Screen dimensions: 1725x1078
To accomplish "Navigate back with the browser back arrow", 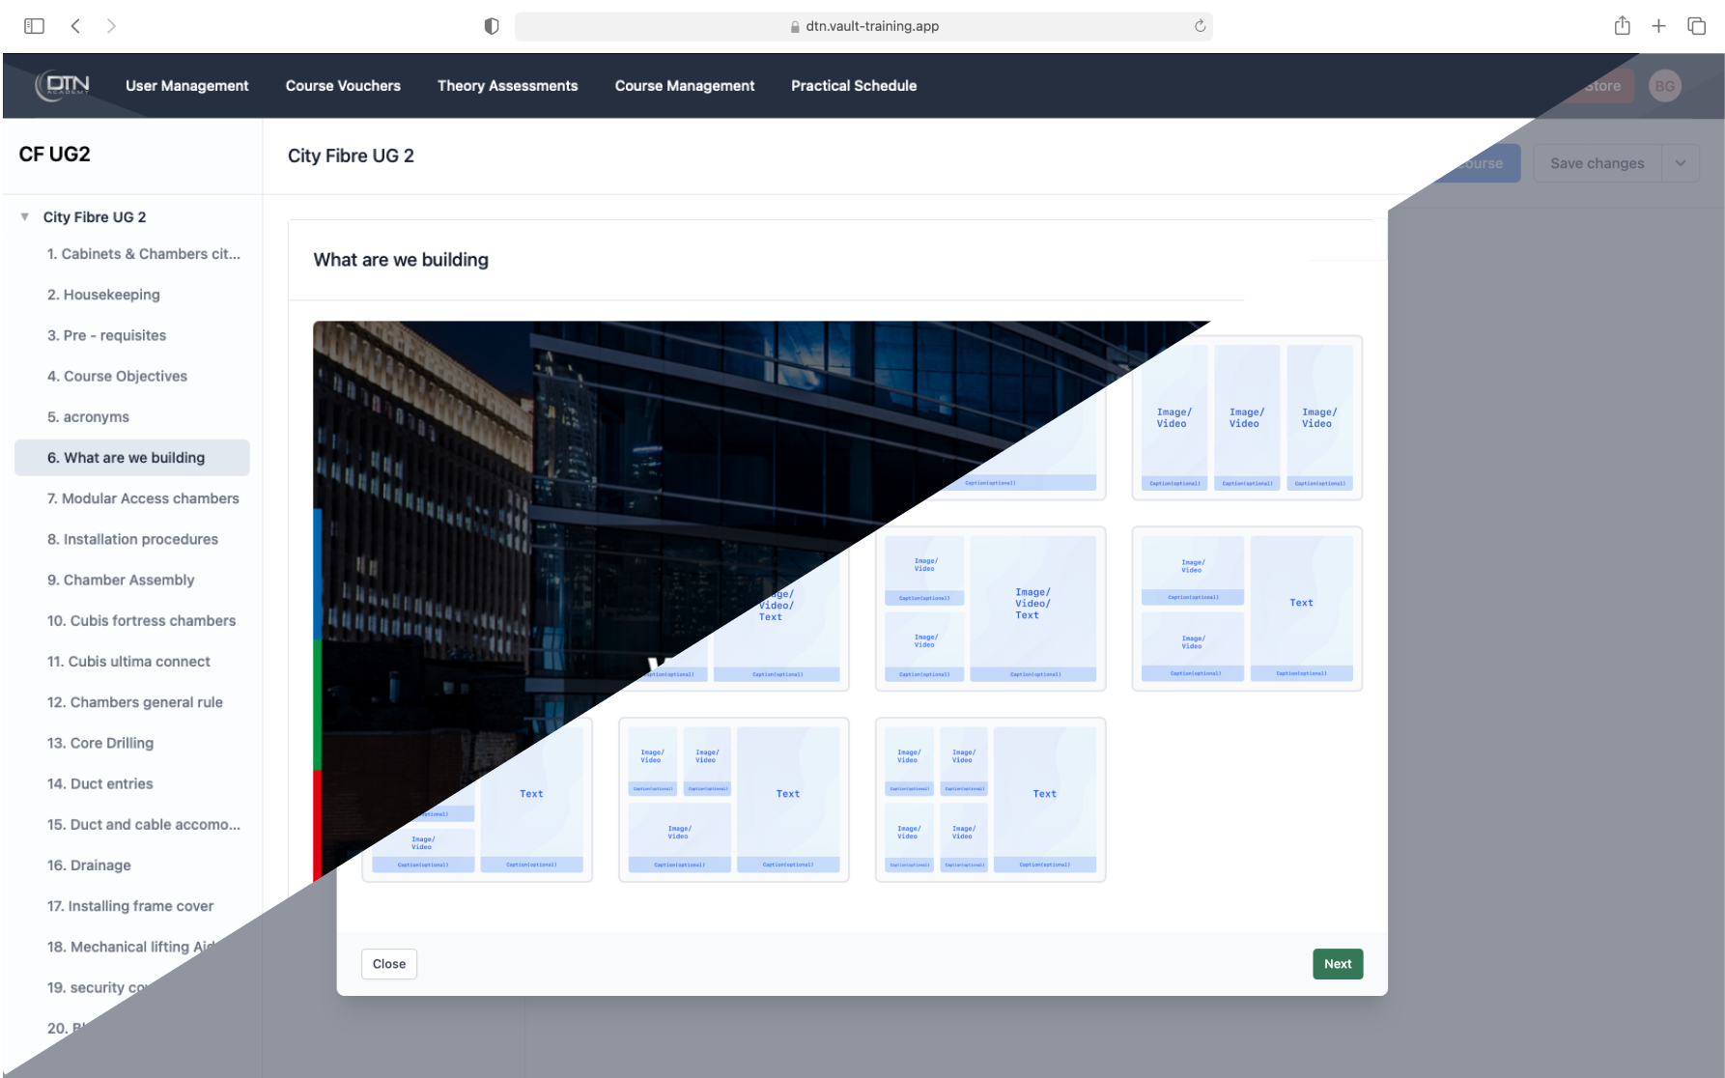I will coord(75,26).
